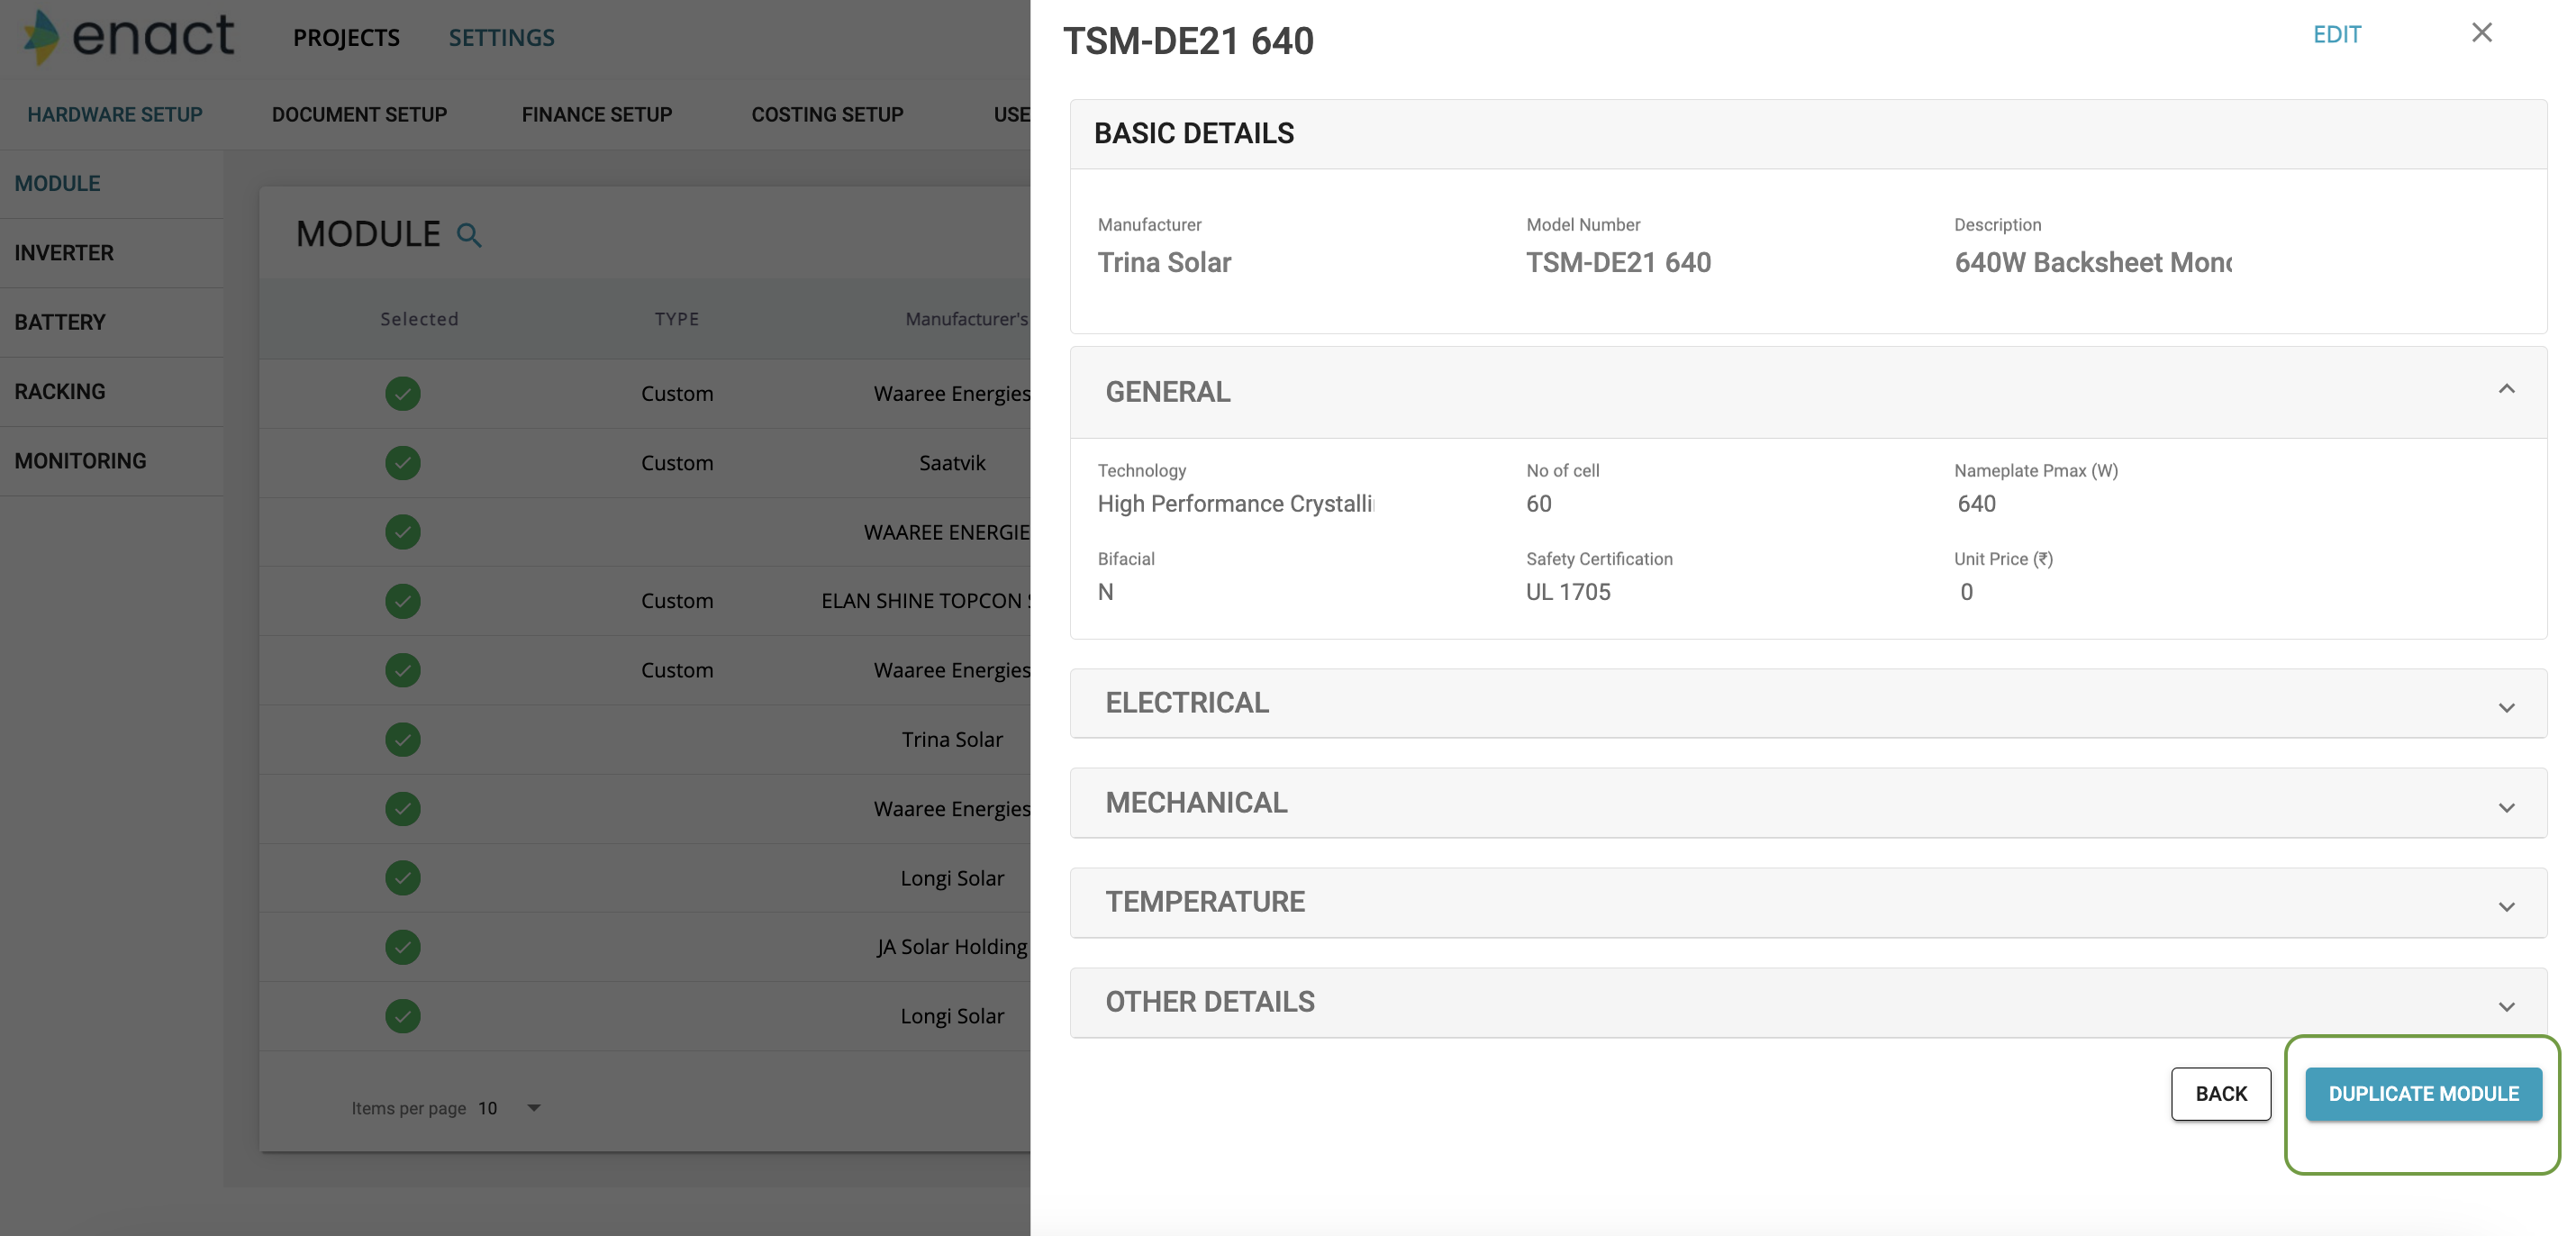Select INVERTER in the hardware sidebar
Screen dimensions: 2576x1236
pyautogui.click(x=64, y=253)
